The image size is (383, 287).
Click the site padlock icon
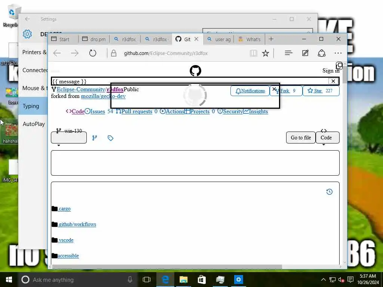point(114,53)
